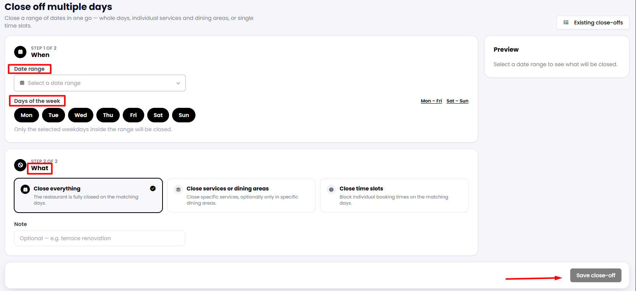
Task: Deselect the Fri weekday pill
Action: point(133,115)
